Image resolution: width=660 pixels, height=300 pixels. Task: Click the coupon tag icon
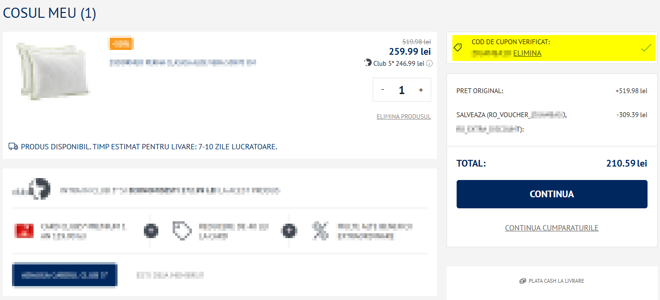(x=458, y=48)
